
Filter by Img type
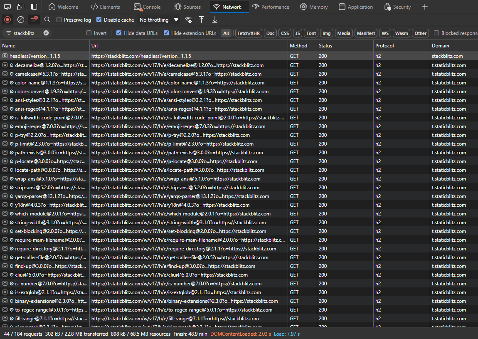click(326, 33)
